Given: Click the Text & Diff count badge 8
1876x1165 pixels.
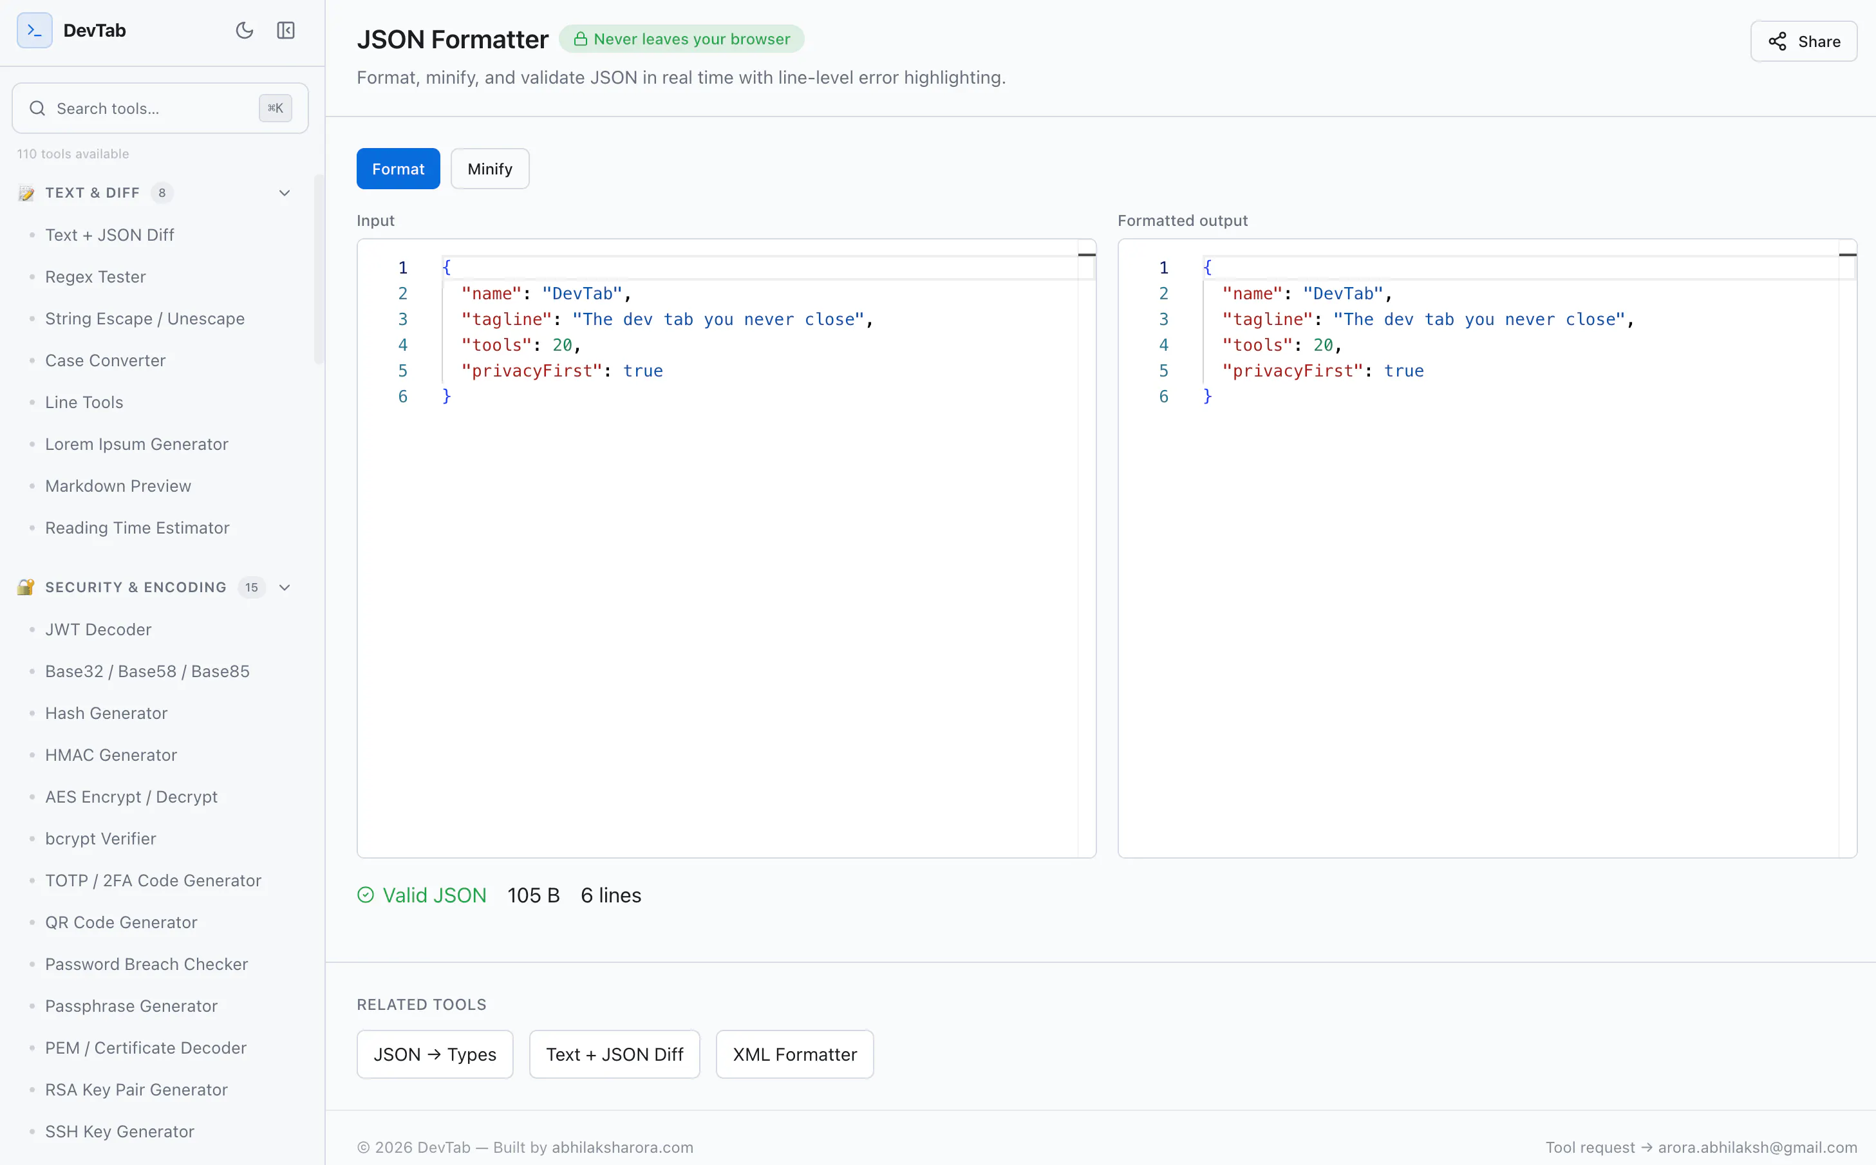Looking at the screenshot, I should click(162, 192).
